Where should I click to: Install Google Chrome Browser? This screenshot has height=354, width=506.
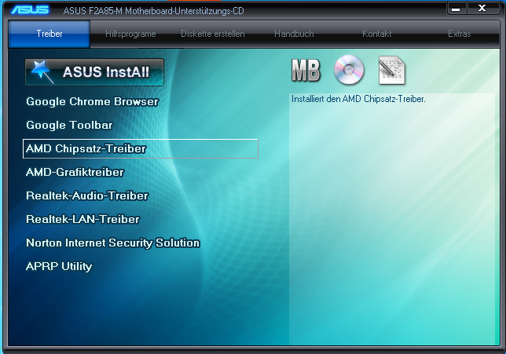click(92, 101)
